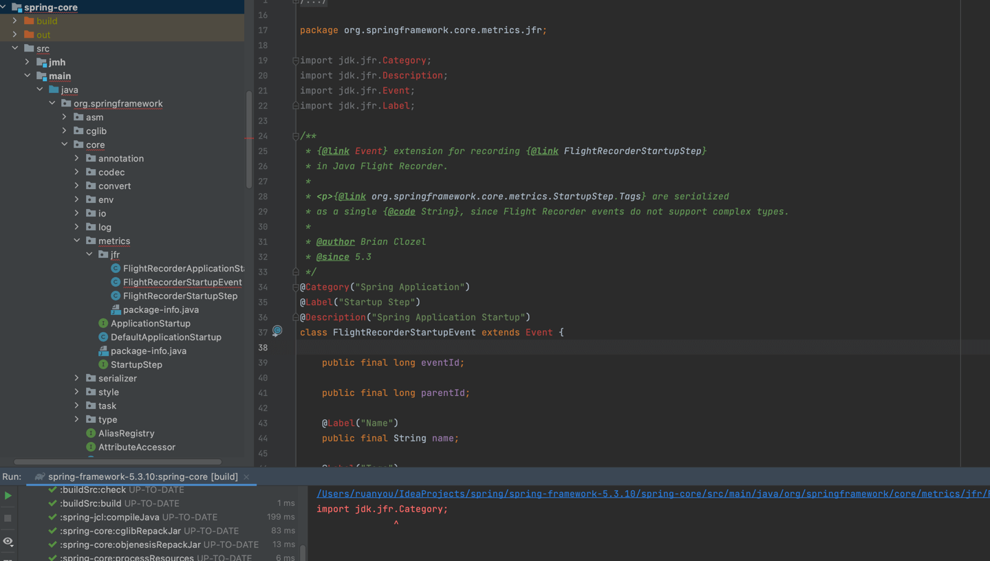
Task: Click the class icon of DefaultApplicationStartup
Action: click(103, 337)
